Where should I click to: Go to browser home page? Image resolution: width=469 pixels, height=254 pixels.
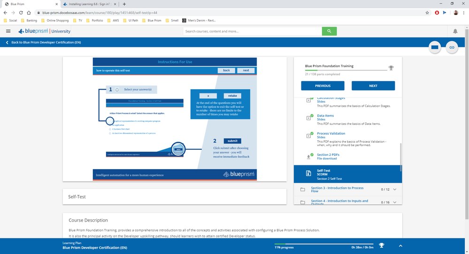(x=29, y=13)
